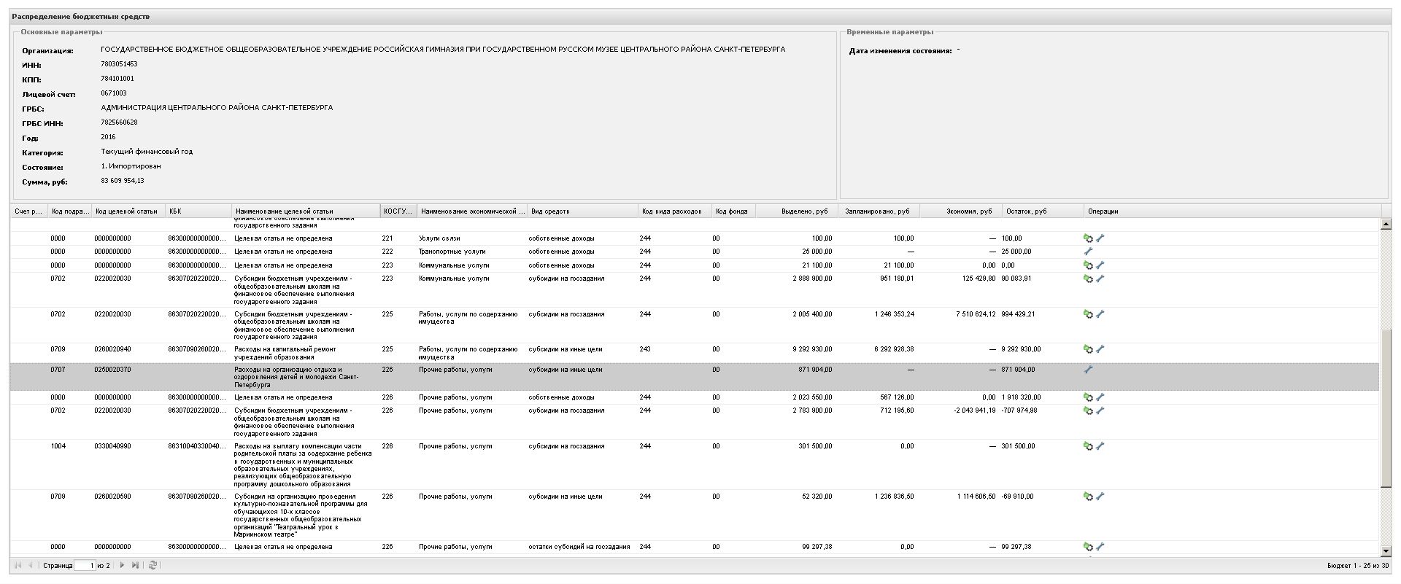Click the 243 expense type code cell

[x=645, y=349]
